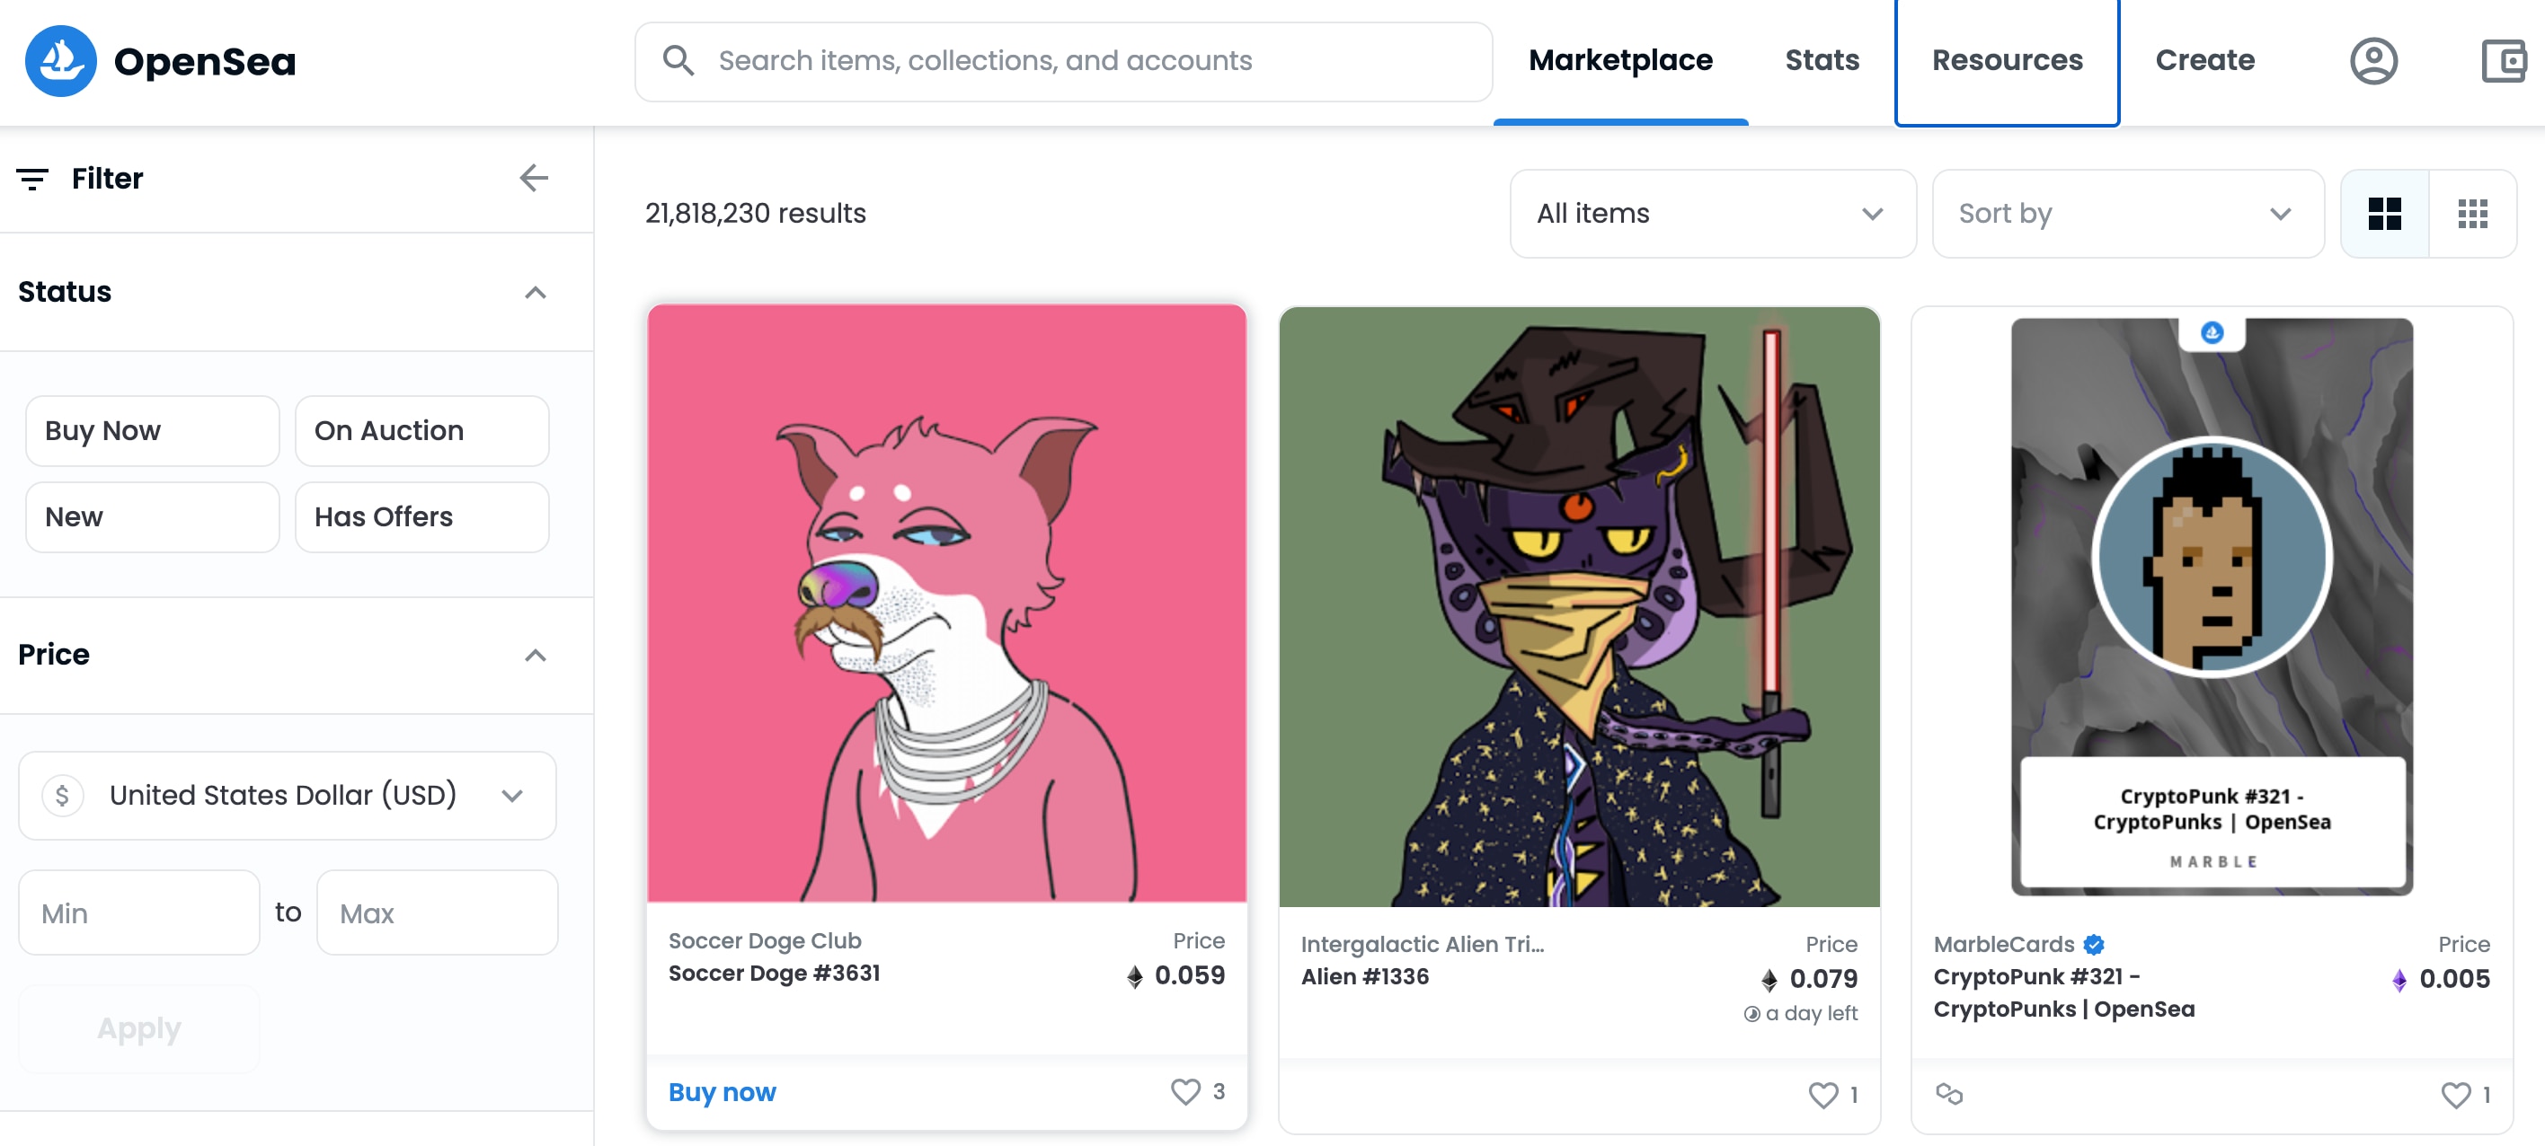Like the Alien #1336 with heart icon
The height and width of the screenshot is (1146, 2545).
(x=1822, y=1095)
